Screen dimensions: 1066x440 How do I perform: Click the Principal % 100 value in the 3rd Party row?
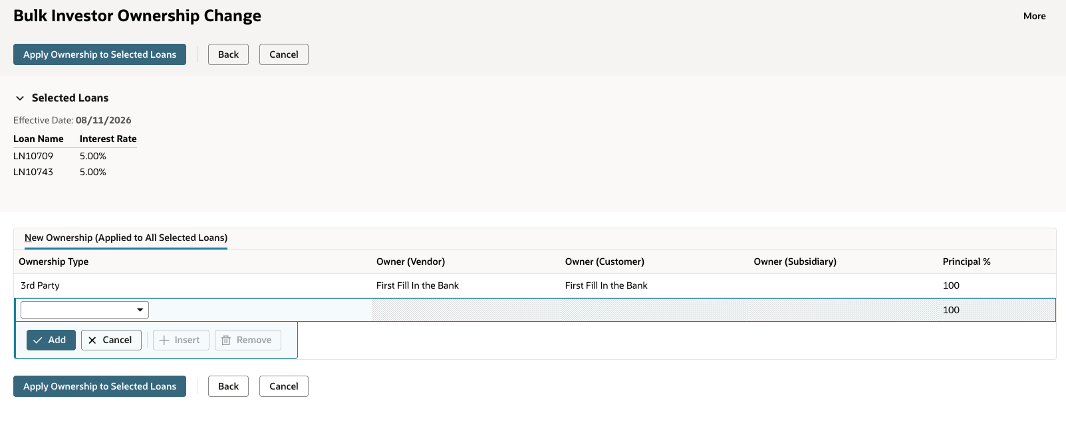[x=951, y=285]
